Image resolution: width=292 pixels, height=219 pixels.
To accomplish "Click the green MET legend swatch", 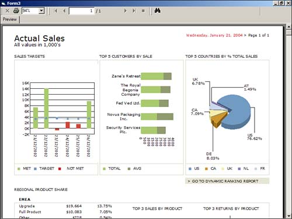I will tap(19, 169).
